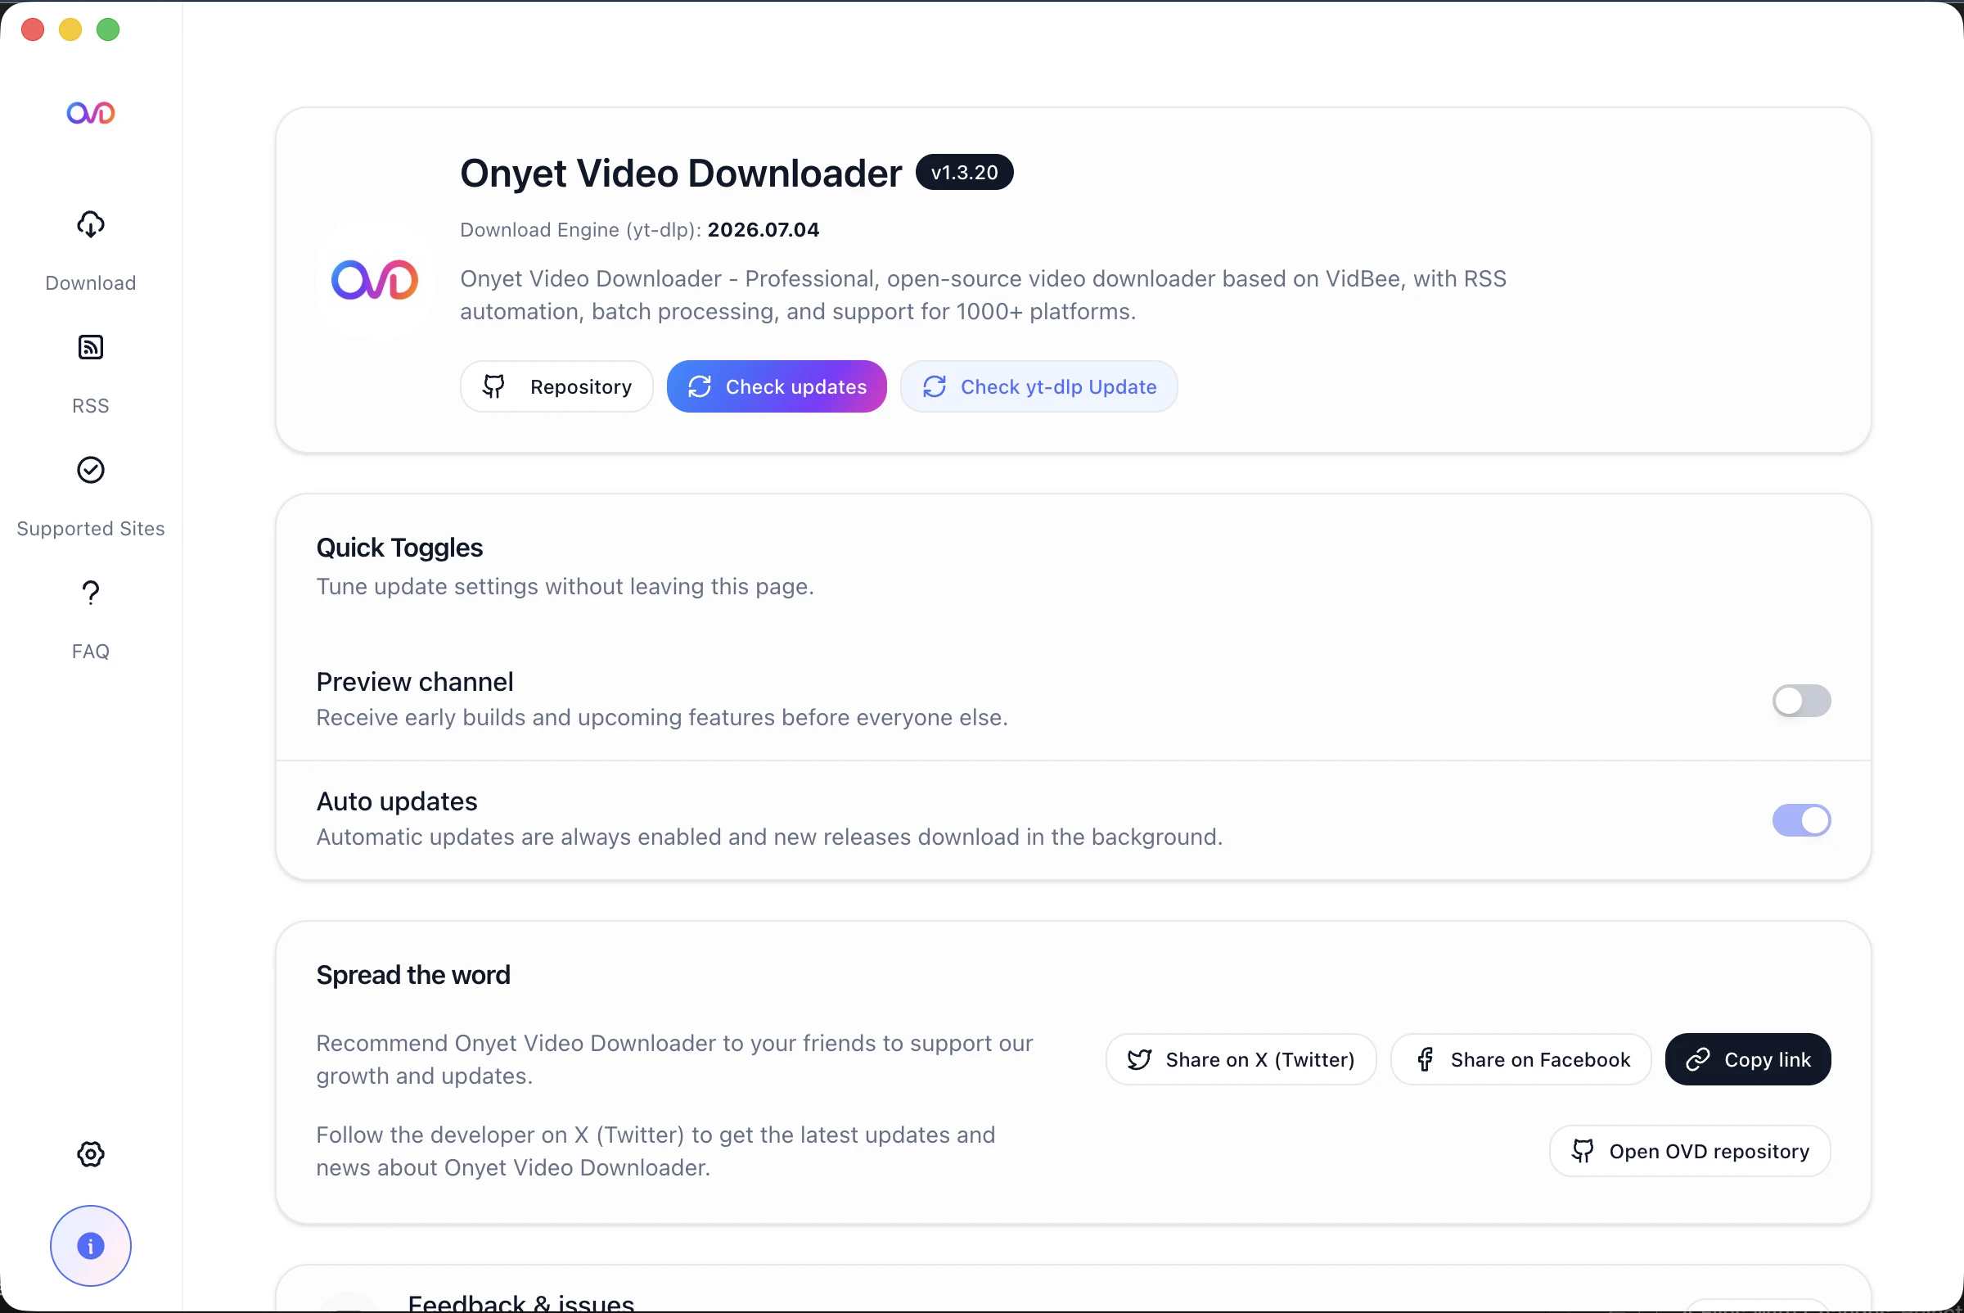Share on X (Twitter)

point(1241,1059)
